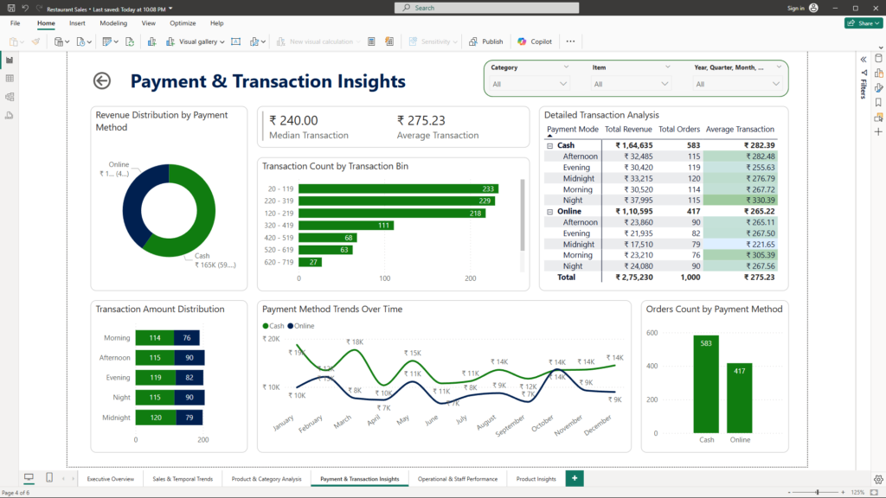Toggle Online legend item in trends chart
886x498 pixels.
click(300, 326)
